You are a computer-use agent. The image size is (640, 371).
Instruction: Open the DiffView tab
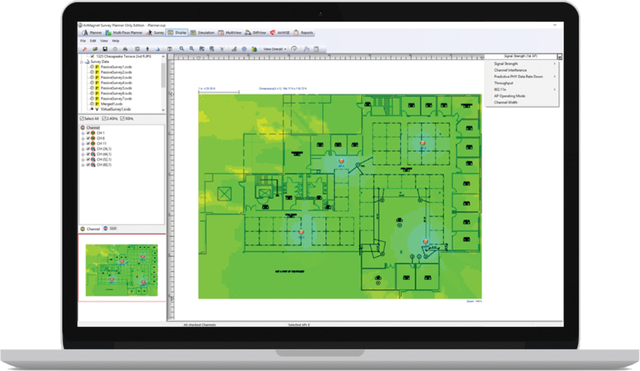click(256, 33)
